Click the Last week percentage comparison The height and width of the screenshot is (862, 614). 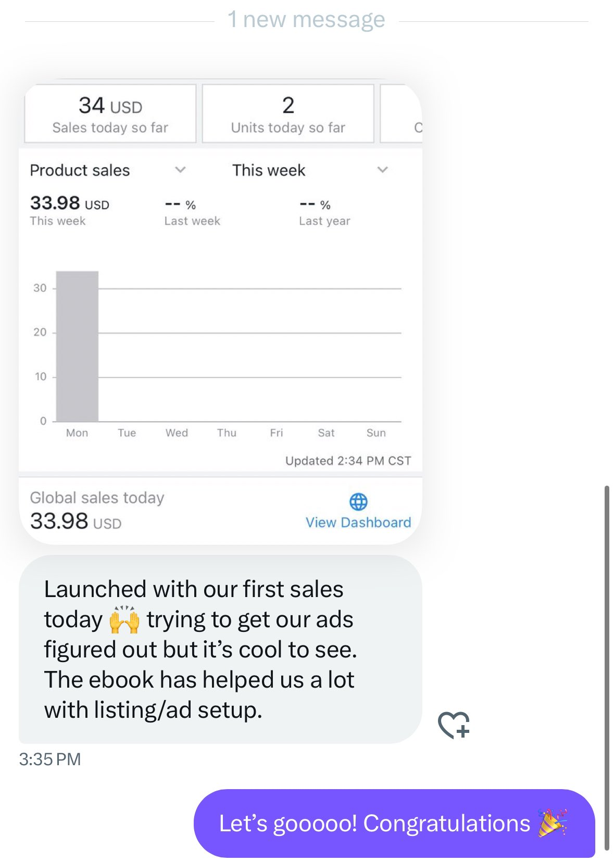192,212
